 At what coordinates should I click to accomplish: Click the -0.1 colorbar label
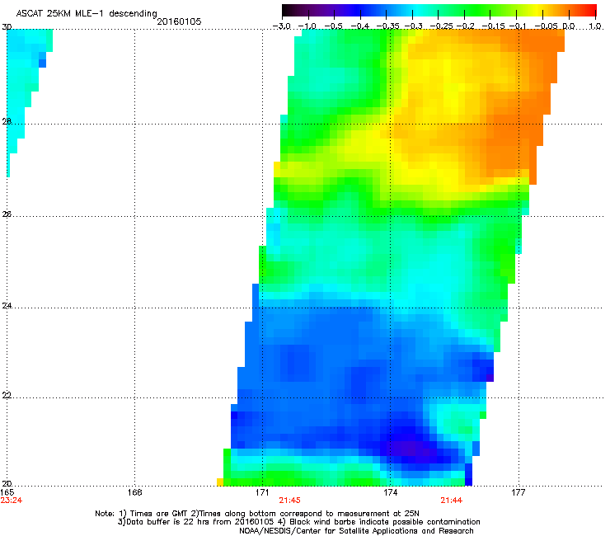[518, 26]
